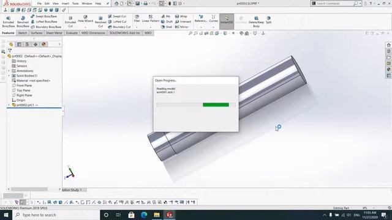Click the feature tree horizontal scrollbar

click(x=29, y=189)
